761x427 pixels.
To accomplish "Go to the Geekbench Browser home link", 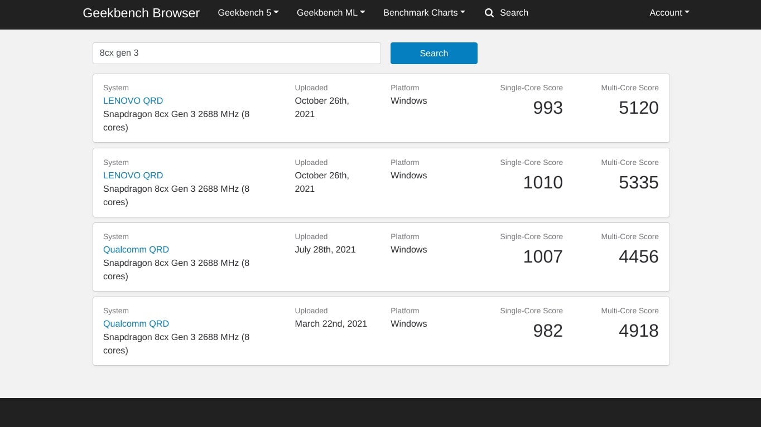I will coord(141,13).
